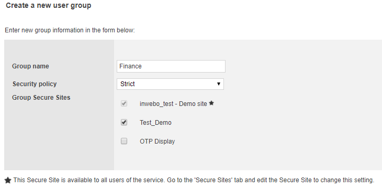Click the words 'change this setting' in footnote
The image size is (382, 189).
click(347, 180)
